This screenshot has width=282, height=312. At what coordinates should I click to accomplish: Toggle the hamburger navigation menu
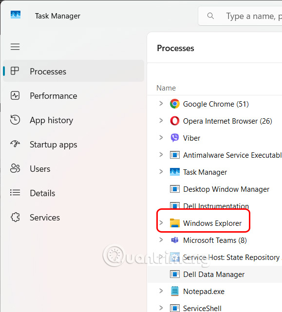click(x=15, y=47)
